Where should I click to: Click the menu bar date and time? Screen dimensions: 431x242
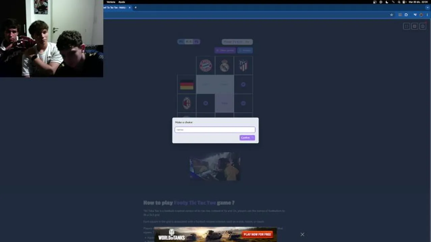click(418, 2)
